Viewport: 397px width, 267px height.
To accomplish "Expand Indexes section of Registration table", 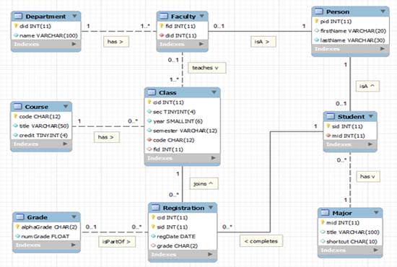I will coord(210,254).
